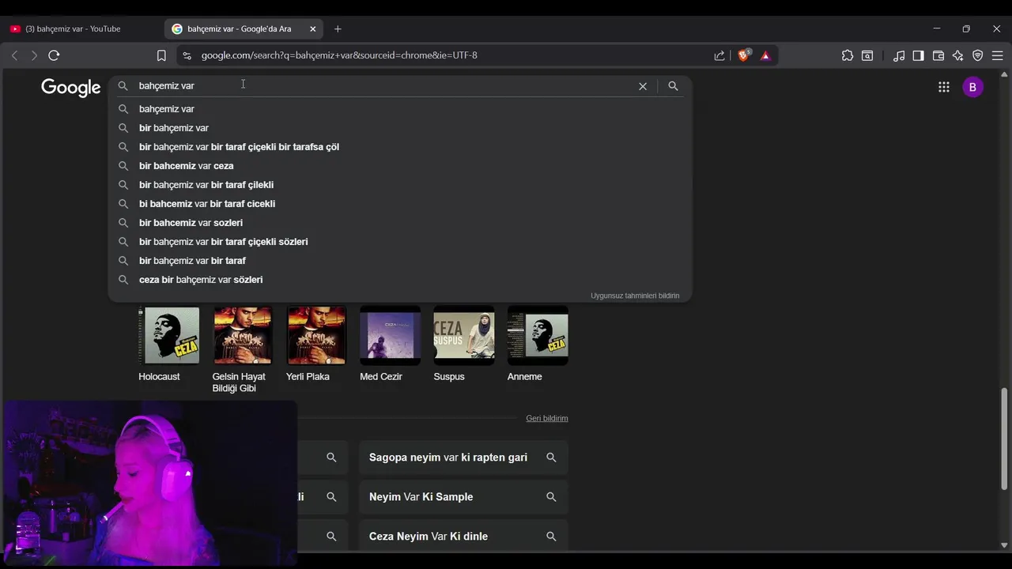Click the scrollbar down arrow

[x=1005, y=545]
